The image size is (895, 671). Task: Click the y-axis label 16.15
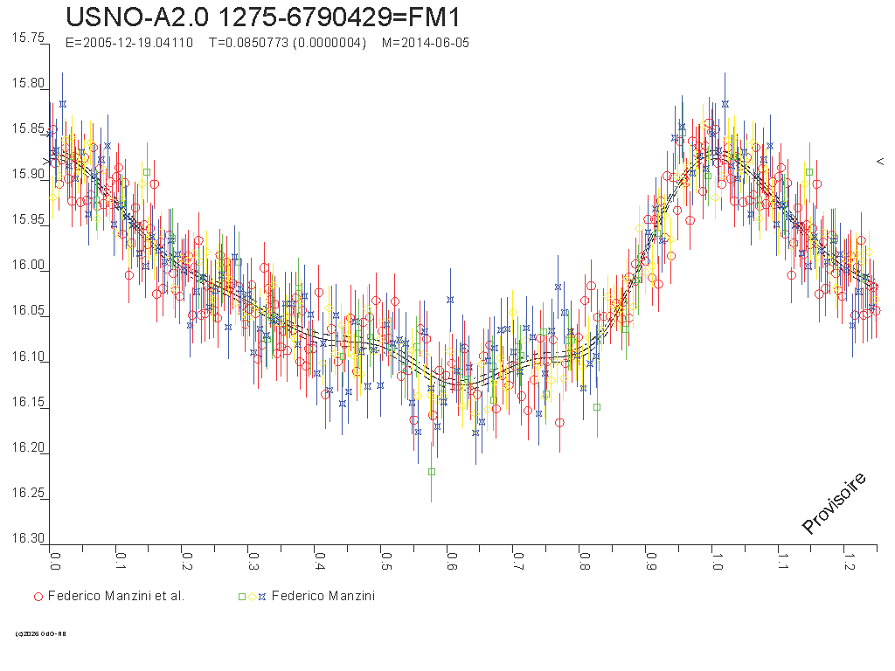(28, 402)
